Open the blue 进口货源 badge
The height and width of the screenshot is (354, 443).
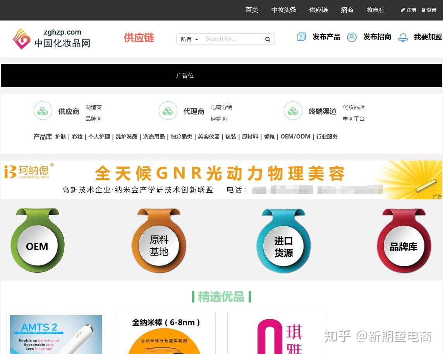(284, 241)
